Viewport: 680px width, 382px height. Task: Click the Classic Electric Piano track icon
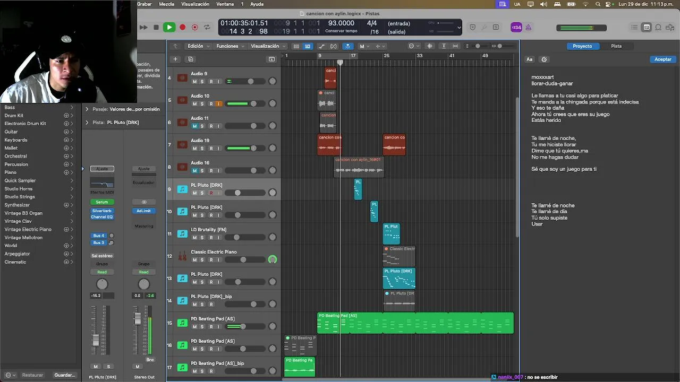point(182,256)
